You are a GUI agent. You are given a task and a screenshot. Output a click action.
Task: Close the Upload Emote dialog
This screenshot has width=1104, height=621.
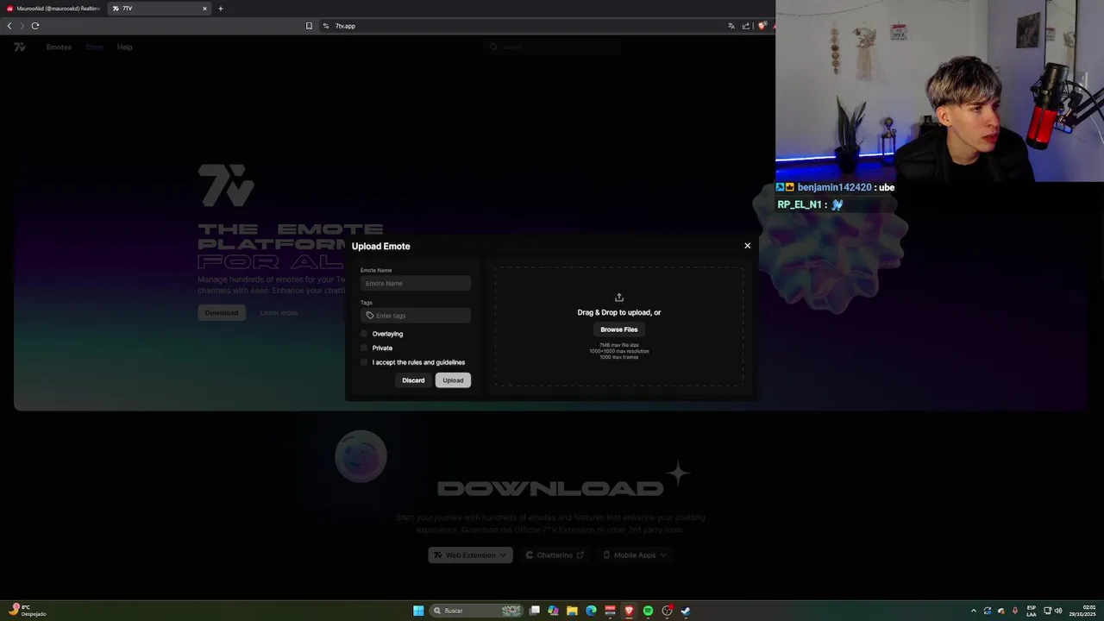(747, 246)
